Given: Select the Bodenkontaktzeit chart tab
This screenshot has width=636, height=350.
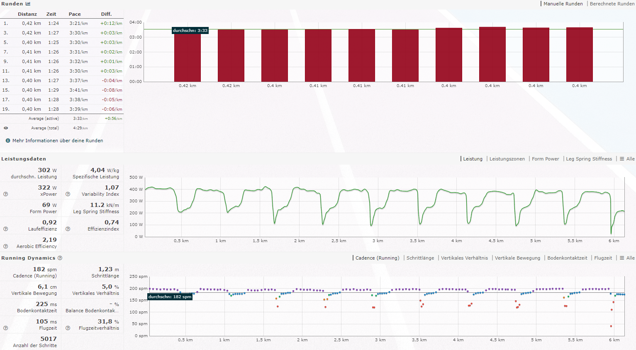Looking at the screenshot, I should 567,258.
